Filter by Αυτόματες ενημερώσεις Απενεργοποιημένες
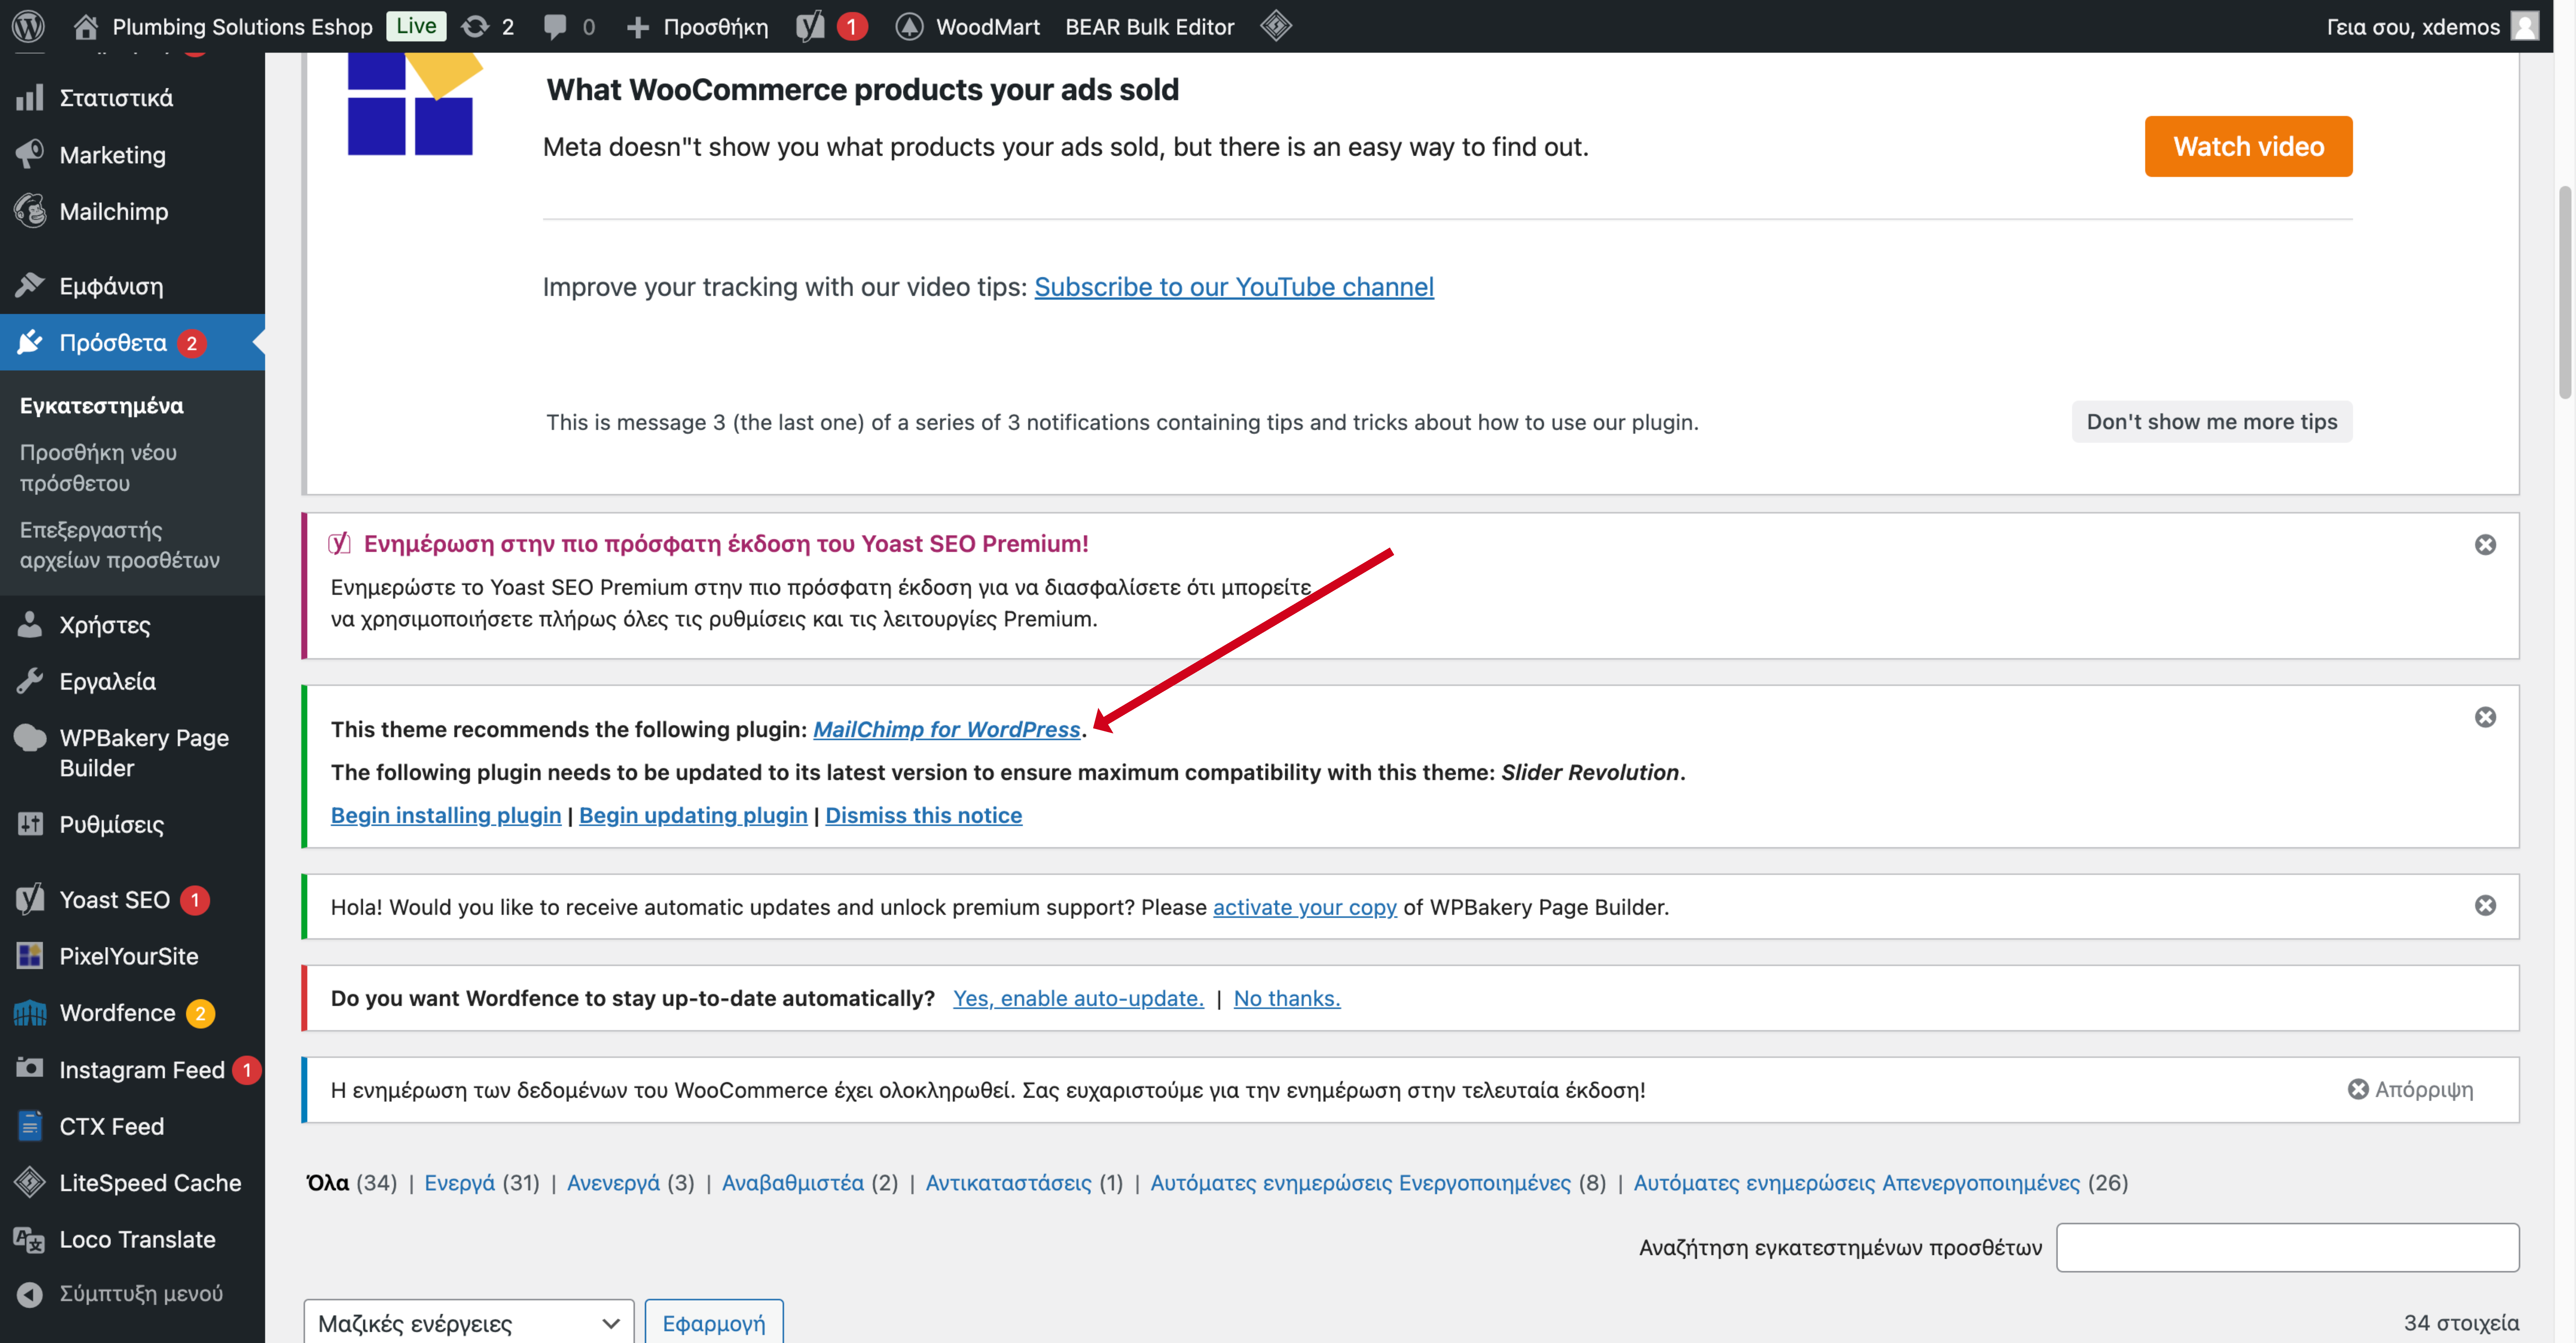 click(1857, 1183)
